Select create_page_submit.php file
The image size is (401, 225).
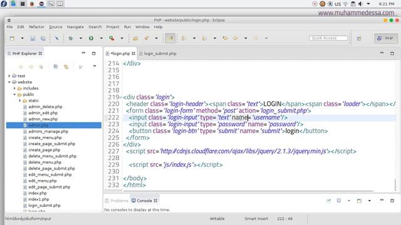pyautogui.click(x=51, y=144)
